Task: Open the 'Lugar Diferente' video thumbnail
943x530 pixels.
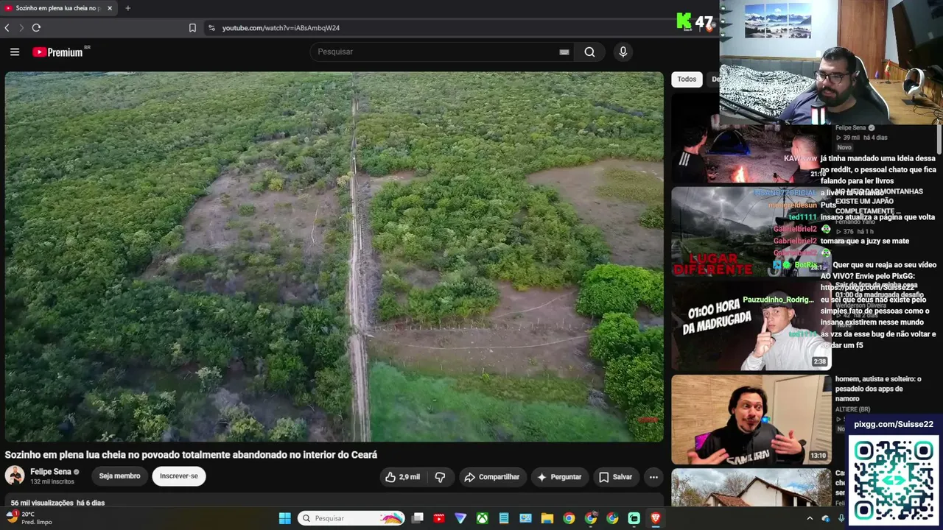Action: pos(751,231)
